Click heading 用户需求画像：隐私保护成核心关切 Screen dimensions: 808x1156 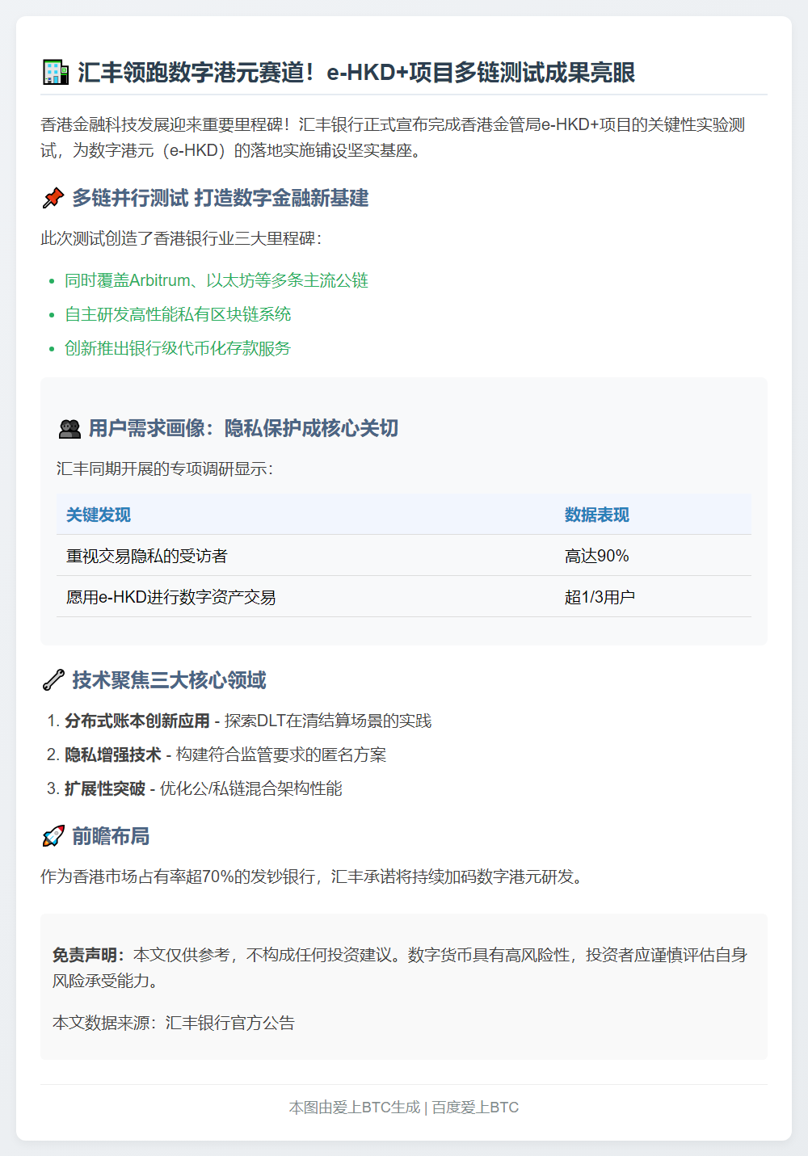pos(243,428)
